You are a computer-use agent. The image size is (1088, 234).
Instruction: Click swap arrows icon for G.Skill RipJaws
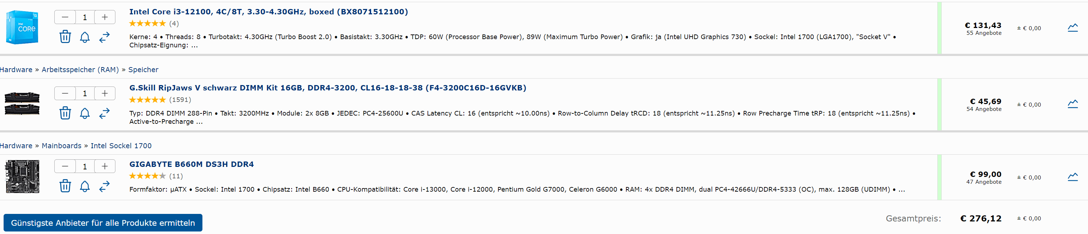tap(104, 113)
